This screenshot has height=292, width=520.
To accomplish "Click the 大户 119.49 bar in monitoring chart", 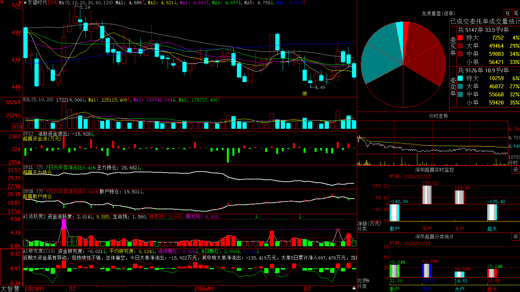I will coord(460,197).
